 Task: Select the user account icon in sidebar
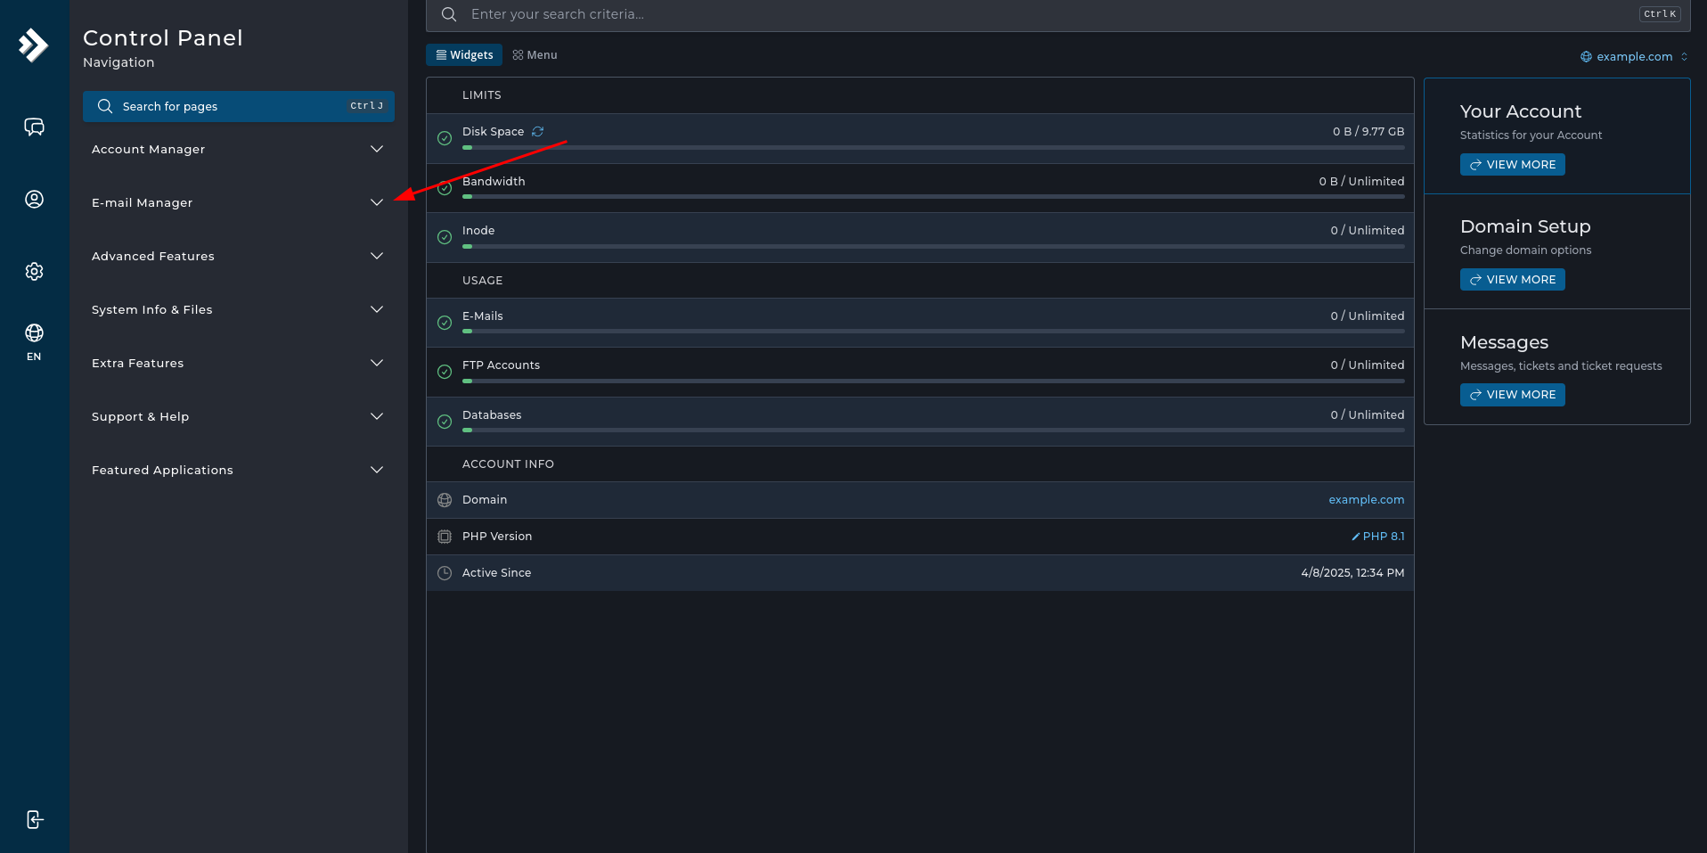coord(34,199)
